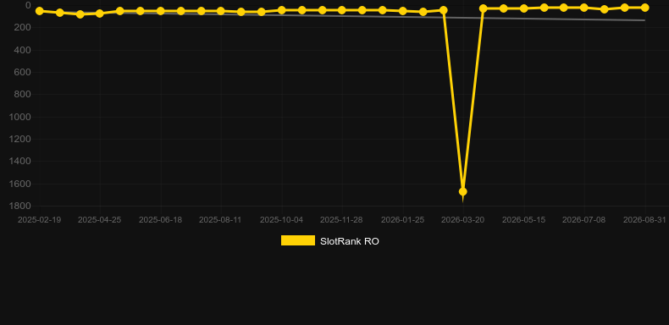Screen dimensions: 669x325
Task: Click the 2025-10-04 x-axis date label
Action: point(282,220)
